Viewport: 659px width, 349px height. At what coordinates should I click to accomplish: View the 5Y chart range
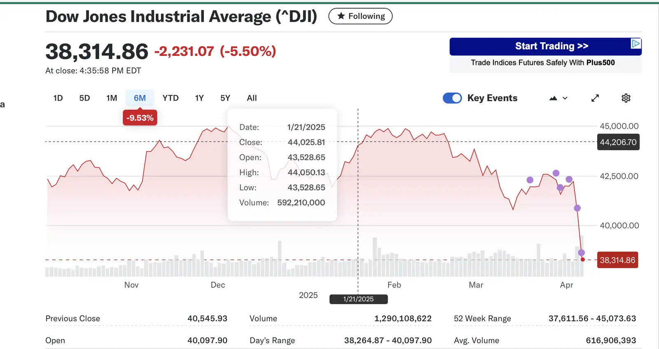coord(225,98)
